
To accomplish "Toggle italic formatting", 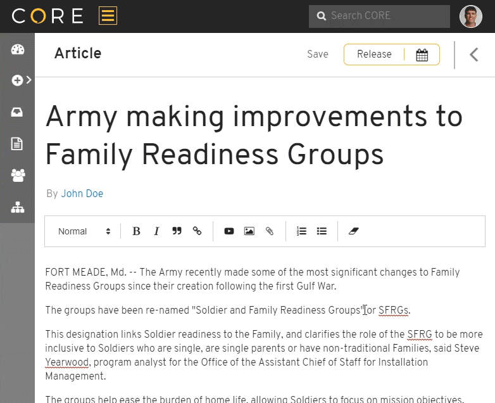I will [x=156, y=231].
